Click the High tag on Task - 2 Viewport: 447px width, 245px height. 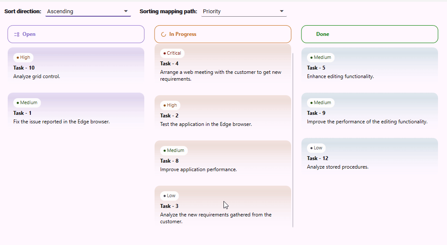(170, 105)
